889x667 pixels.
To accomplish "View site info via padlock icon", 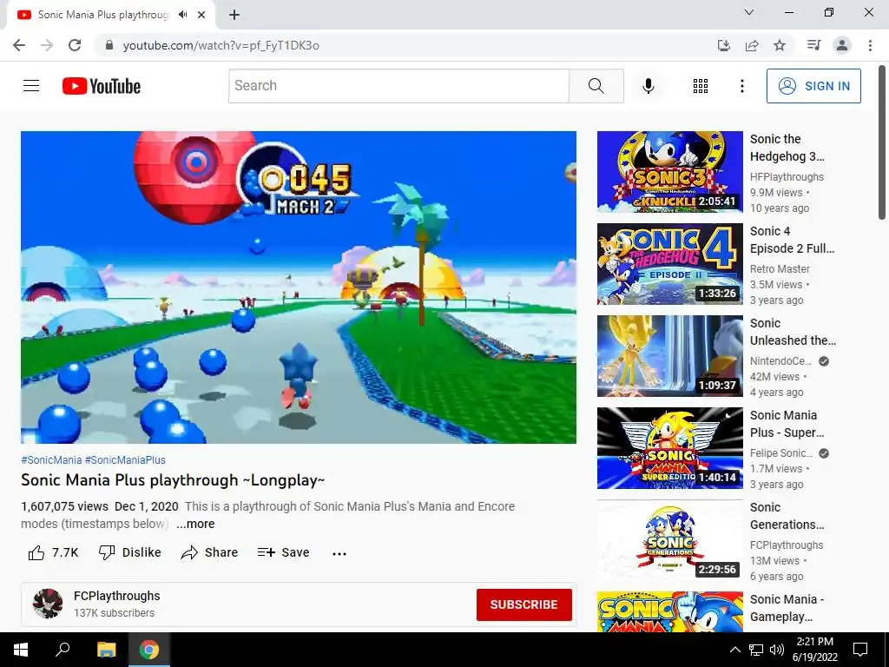I will point(109,45).
